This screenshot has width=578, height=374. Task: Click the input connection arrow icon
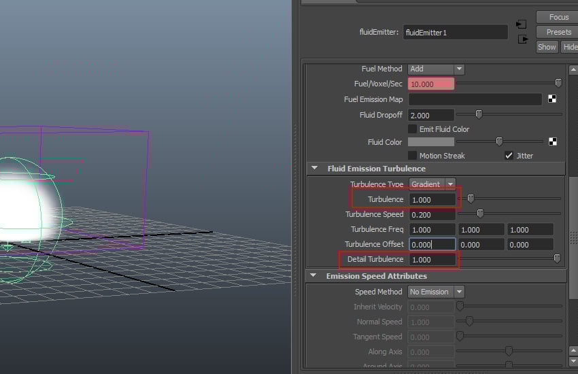coord(522,24)
